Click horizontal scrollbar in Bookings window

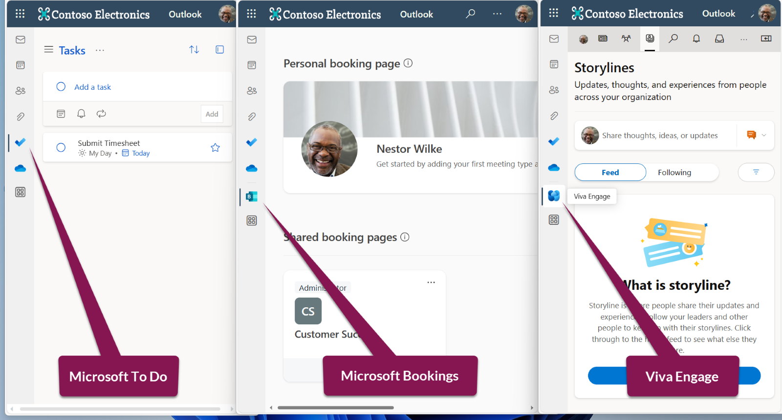336,408
